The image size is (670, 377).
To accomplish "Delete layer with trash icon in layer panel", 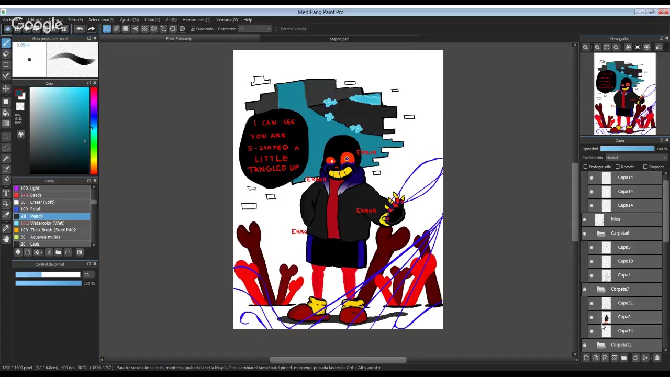I will tap(657, 358).
